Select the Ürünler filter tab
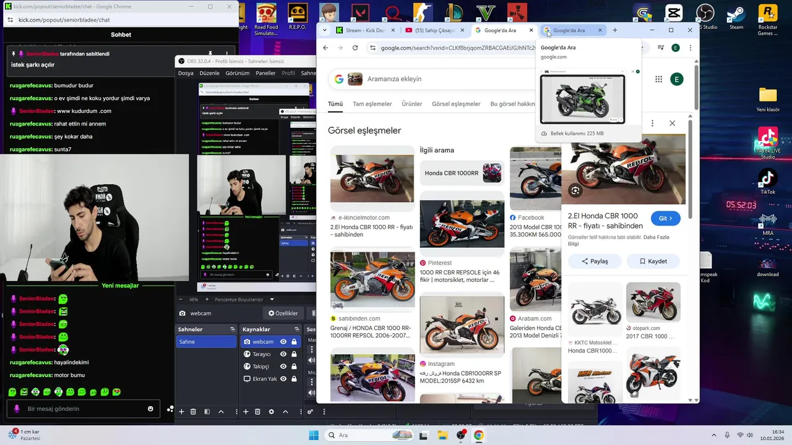The height and width of the screenshot is (445, 792). [412, 104]
